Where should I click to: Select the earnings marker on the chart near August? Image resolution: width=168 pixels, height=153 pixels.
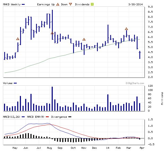(52, 33)
